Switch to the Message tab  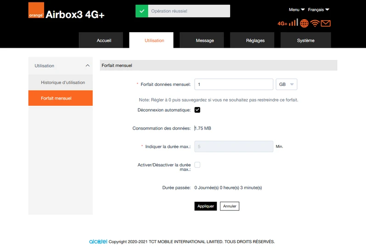pyautogui.click(x=205, y=40)
